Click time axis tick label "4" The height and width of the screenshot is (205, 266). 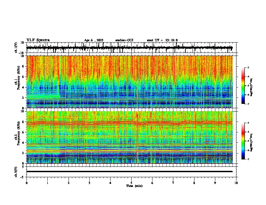click(x=110, y=183)
